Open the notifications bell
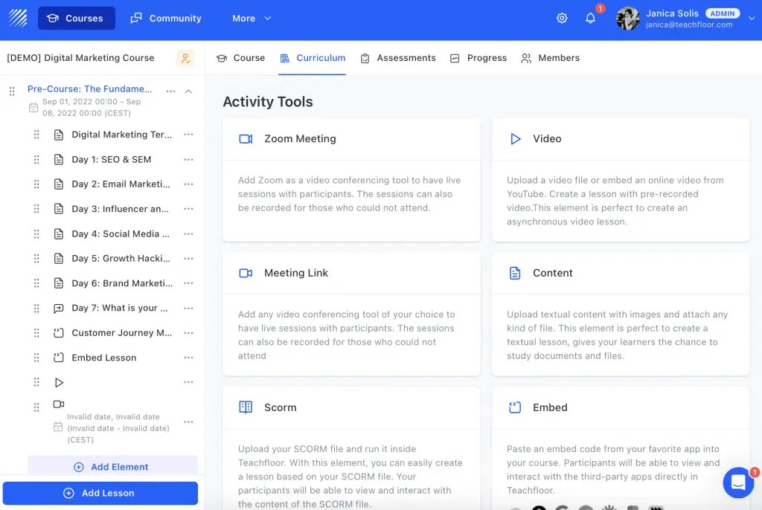Image resolution: width=762 pixels, height=510 pixels. coord(590,19)
